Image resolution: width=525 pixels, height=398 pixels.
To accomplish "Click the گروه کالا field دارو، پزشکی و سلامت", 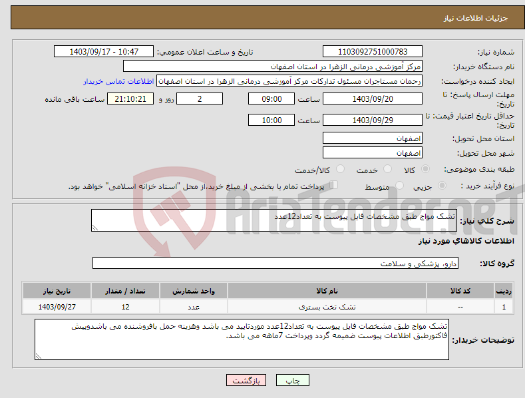I will [x=275, y=264].
